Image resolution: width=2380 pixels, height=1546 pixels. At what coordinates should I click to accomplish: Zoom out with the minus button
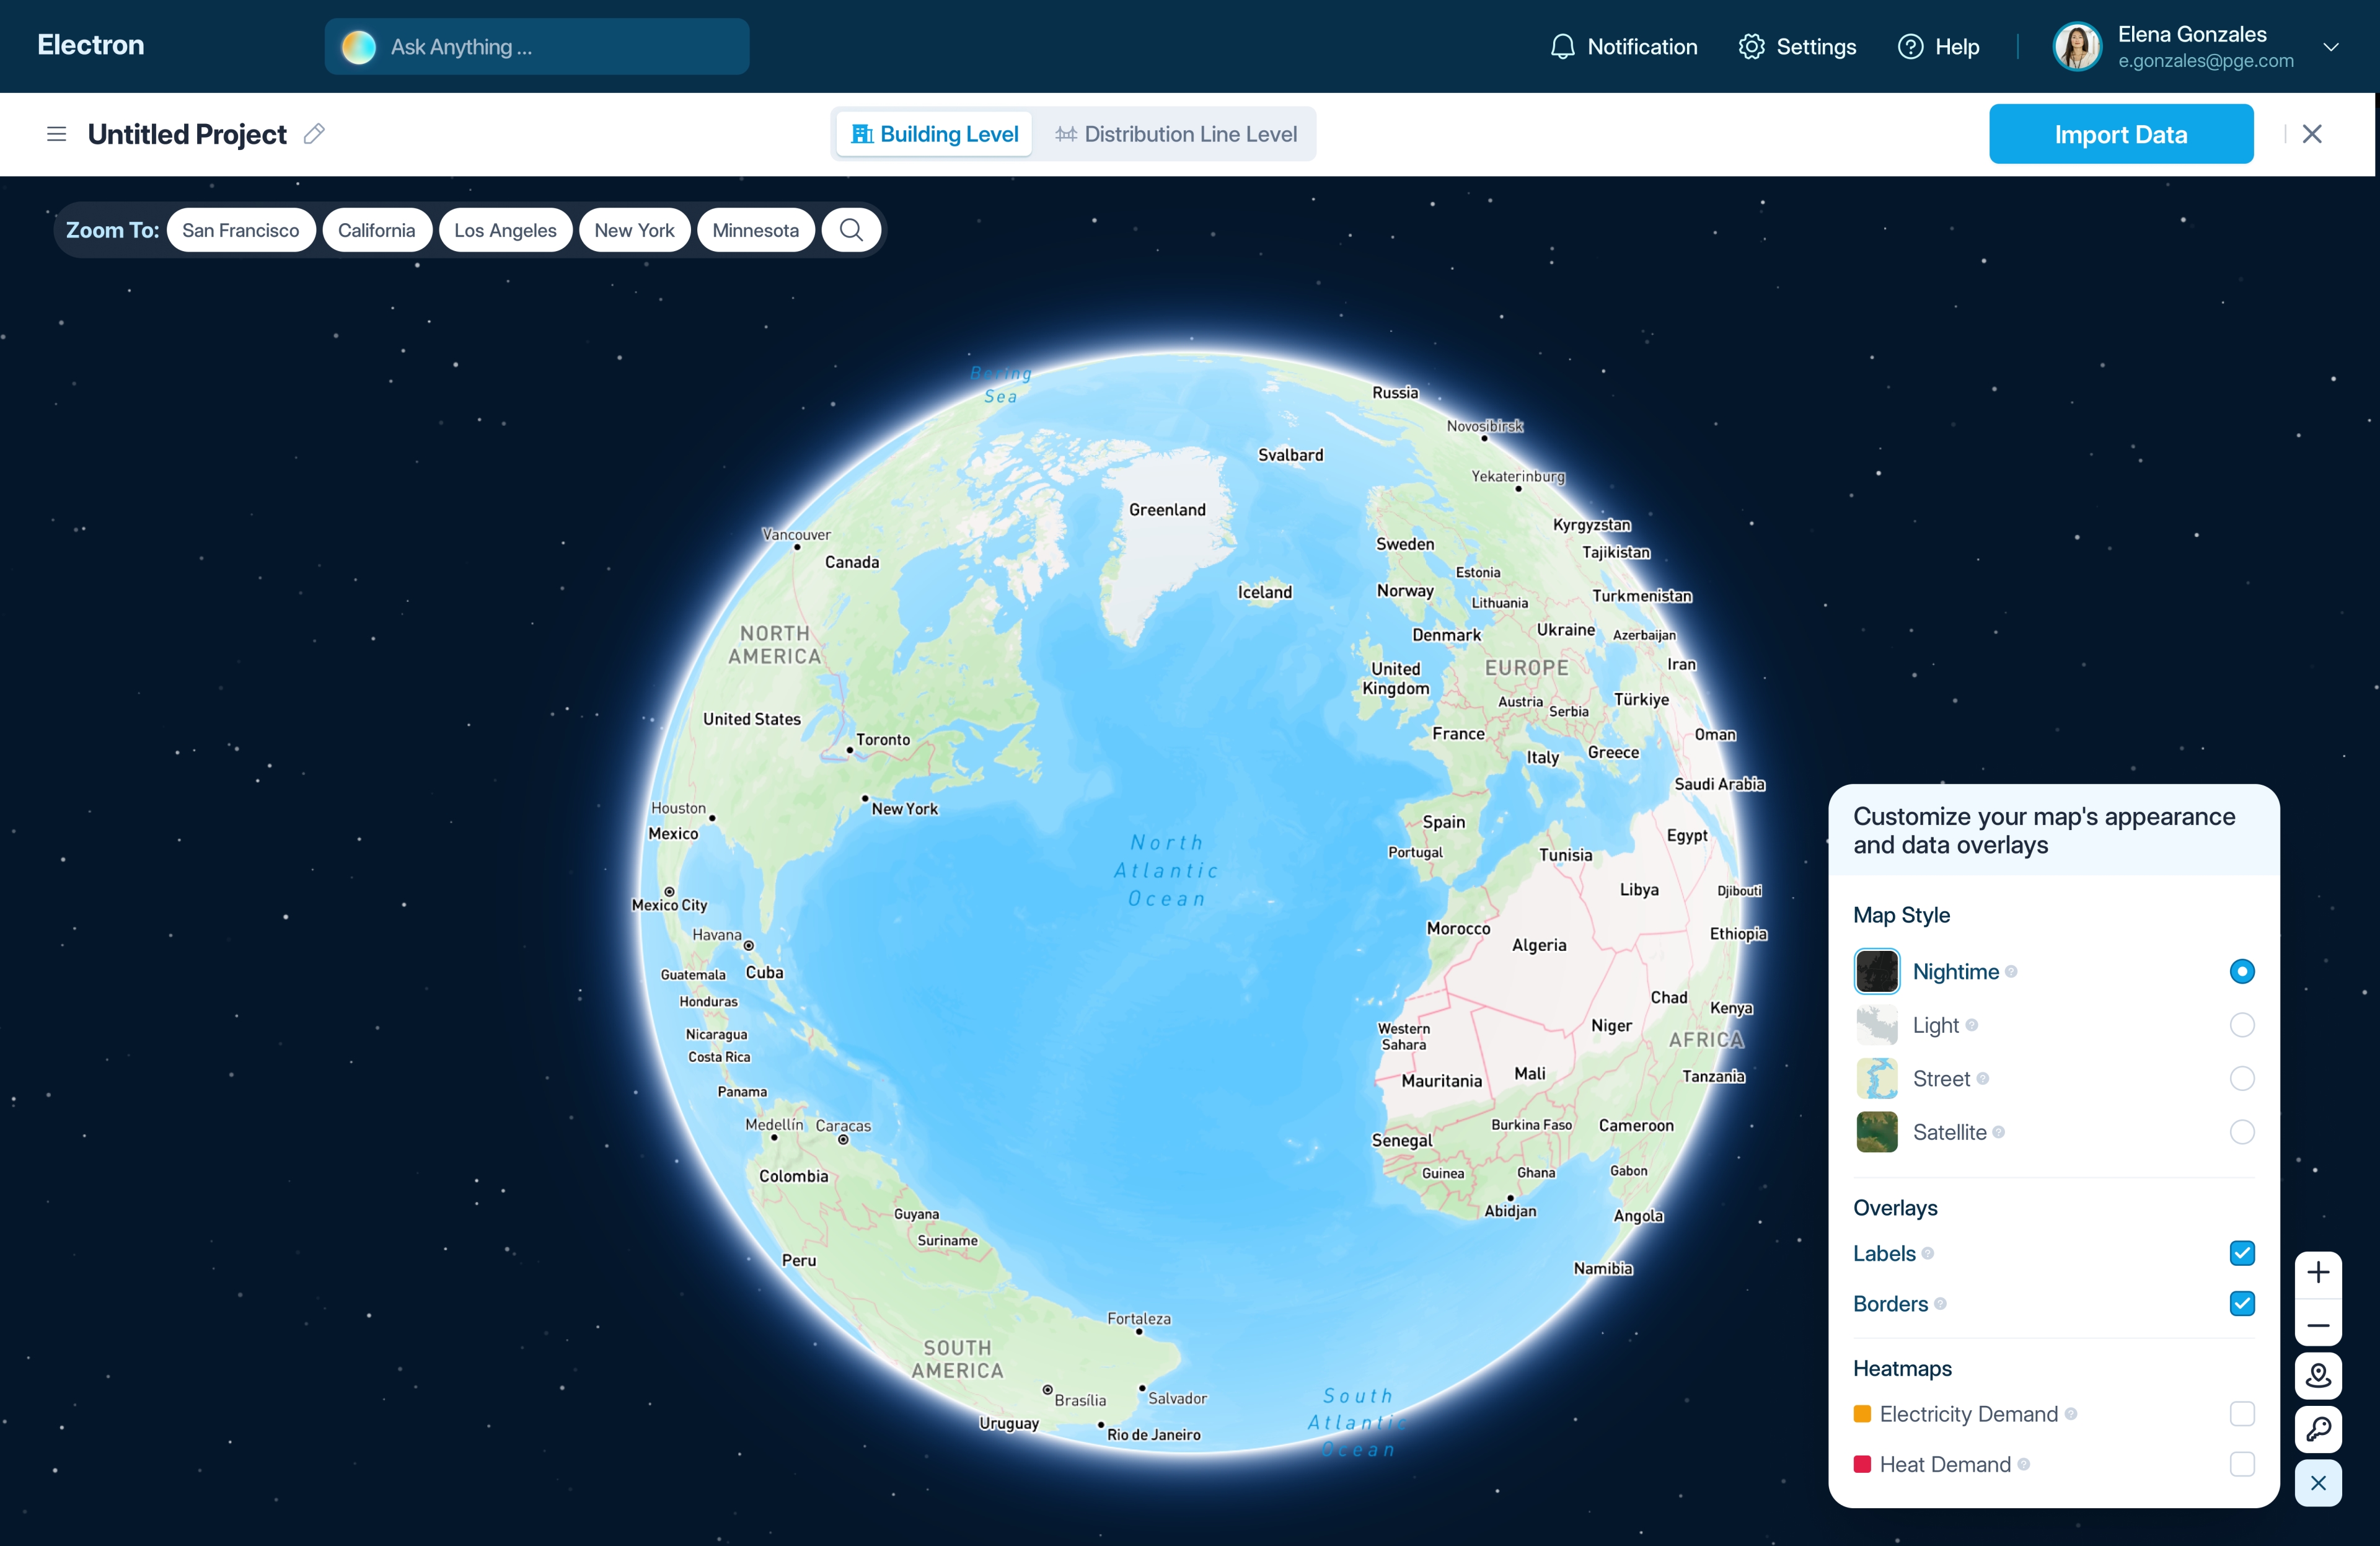coord(2318,1325)
